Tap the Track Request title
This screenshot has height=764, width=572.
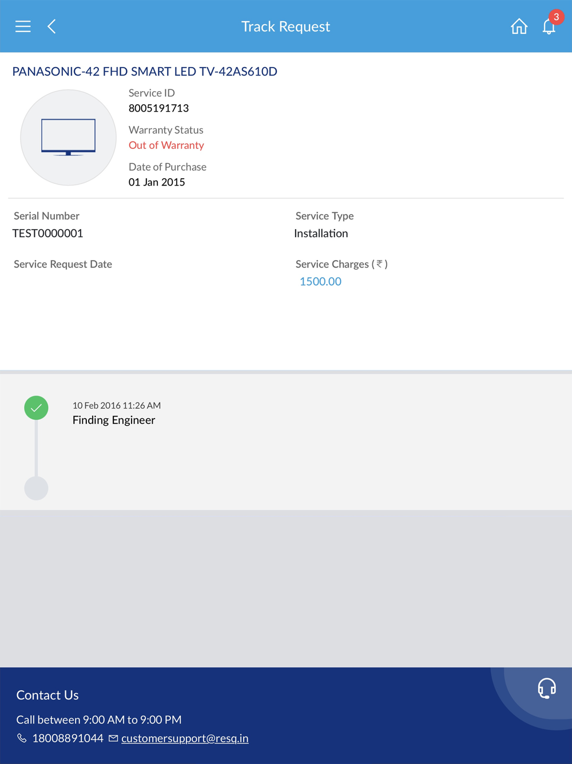coord(285,26)
